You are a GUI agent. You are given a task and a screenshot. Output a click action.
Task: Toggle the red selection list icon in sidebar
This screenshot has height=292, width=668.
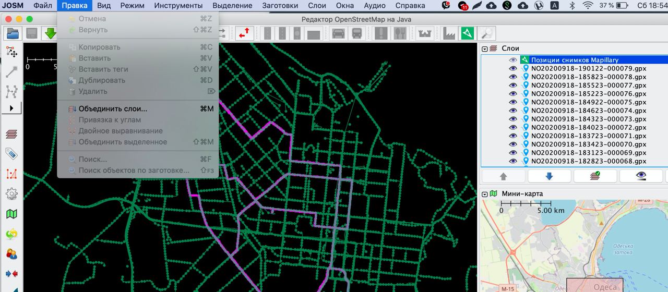tap(11, 174)
